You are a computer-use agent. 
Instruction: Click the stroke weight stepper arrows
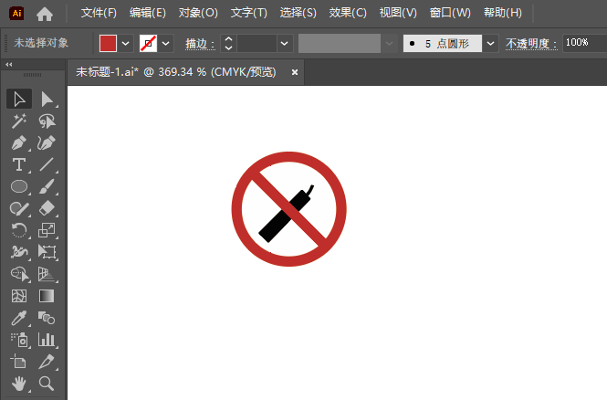click(x=228, y=43)
